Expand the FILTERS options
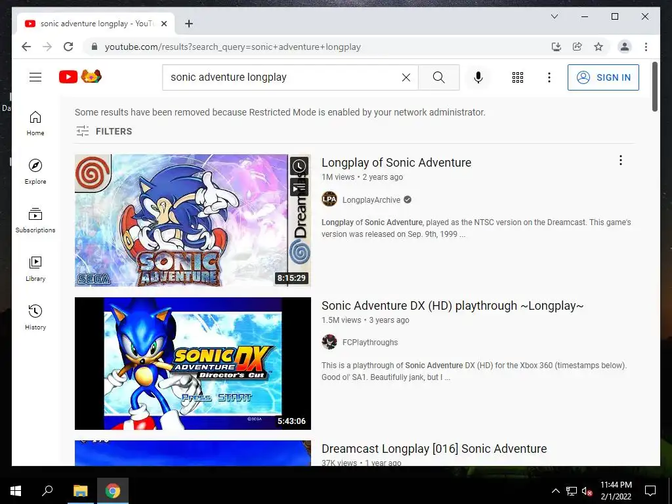This screenshot has width=672, height=504. click(x=104, y=131)
